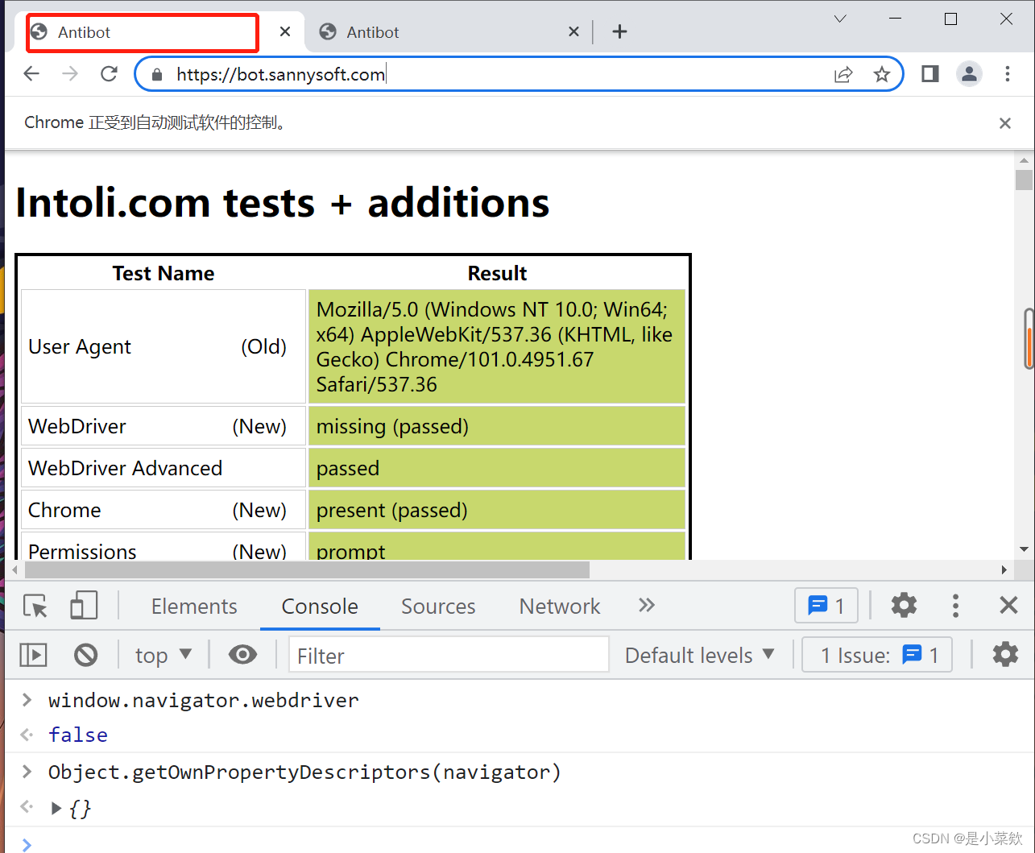The width and height of the screenshot is (1035, 853).
Task: Click the 'Intoli.com tests + additions' heading
Action: tap(283, 202)
